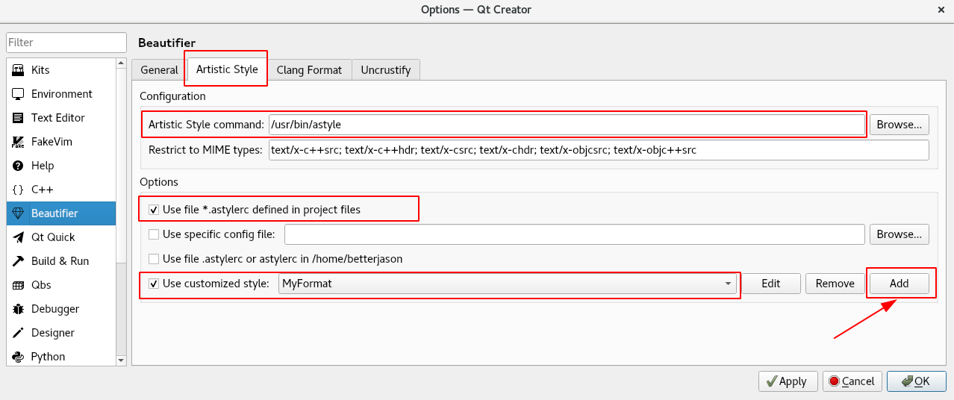Open the Help question mark icon
The height and width of the screenshot is (400, 954).
[19, 166]
